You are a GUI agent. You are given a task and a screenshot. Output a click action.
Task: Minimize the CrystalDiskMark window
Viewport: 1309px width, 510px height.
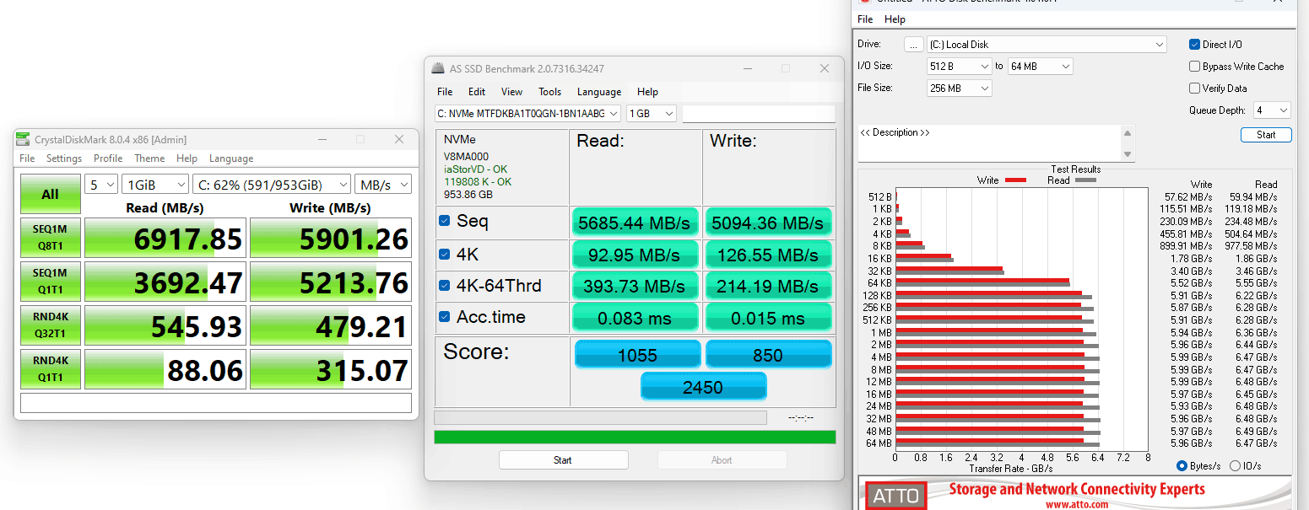click(x=322, y=139)
